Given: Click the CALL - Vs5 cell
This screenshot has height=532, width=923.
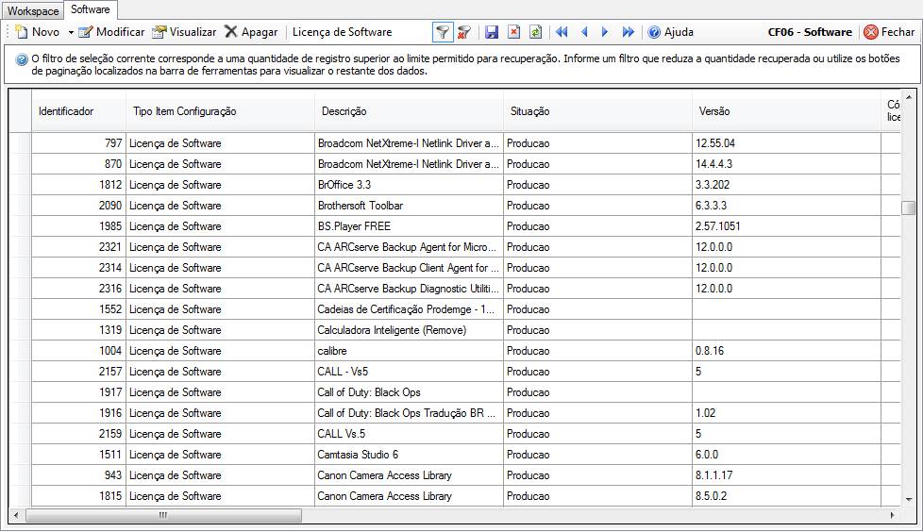Looking at the screenshot, I should coord(409,372).
